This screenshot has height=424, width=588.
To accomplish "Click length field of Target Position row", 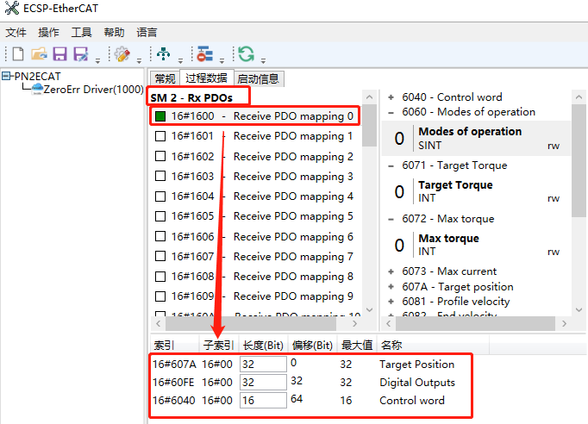I will point(263,364).
